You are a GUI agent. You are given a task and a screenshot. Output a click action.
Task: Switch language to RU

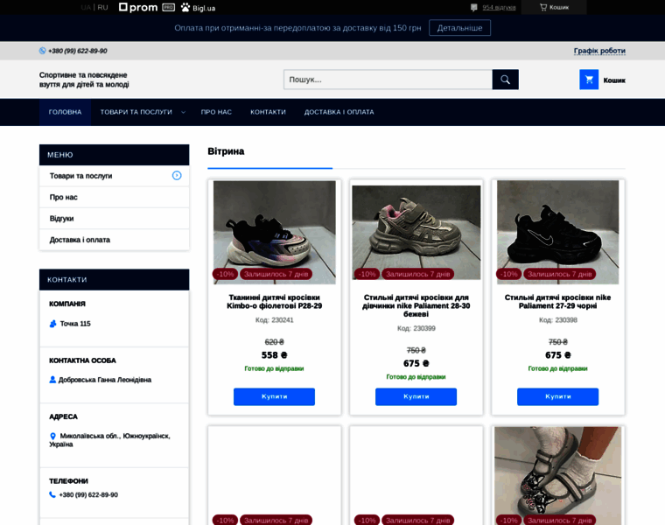(x=102, y=7)
